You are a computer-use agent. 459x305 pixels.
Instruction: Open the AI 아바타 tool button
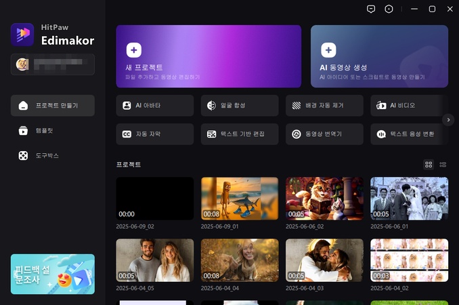point(155,106)
